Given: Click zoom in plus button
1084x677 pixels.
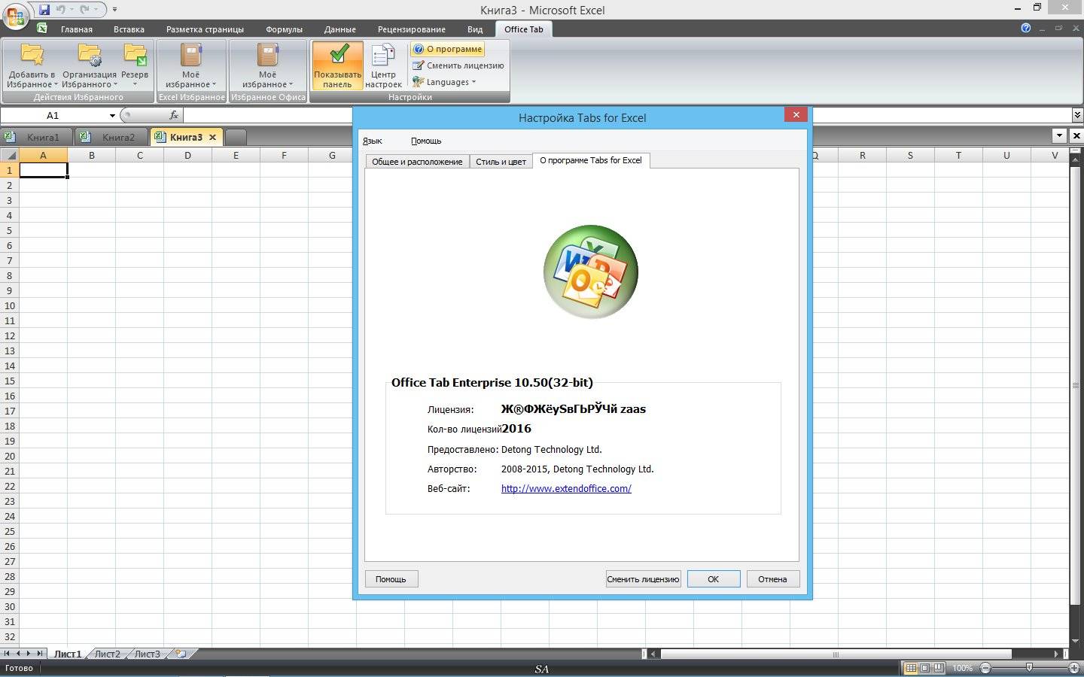Looking at the screenshot, I should [x=1074, y=668].
